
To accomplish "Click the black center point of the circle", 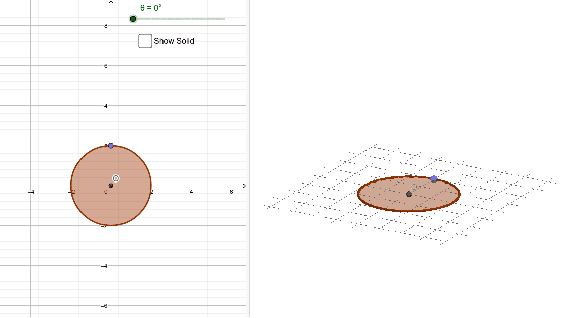I will click(x=110, y=186).
